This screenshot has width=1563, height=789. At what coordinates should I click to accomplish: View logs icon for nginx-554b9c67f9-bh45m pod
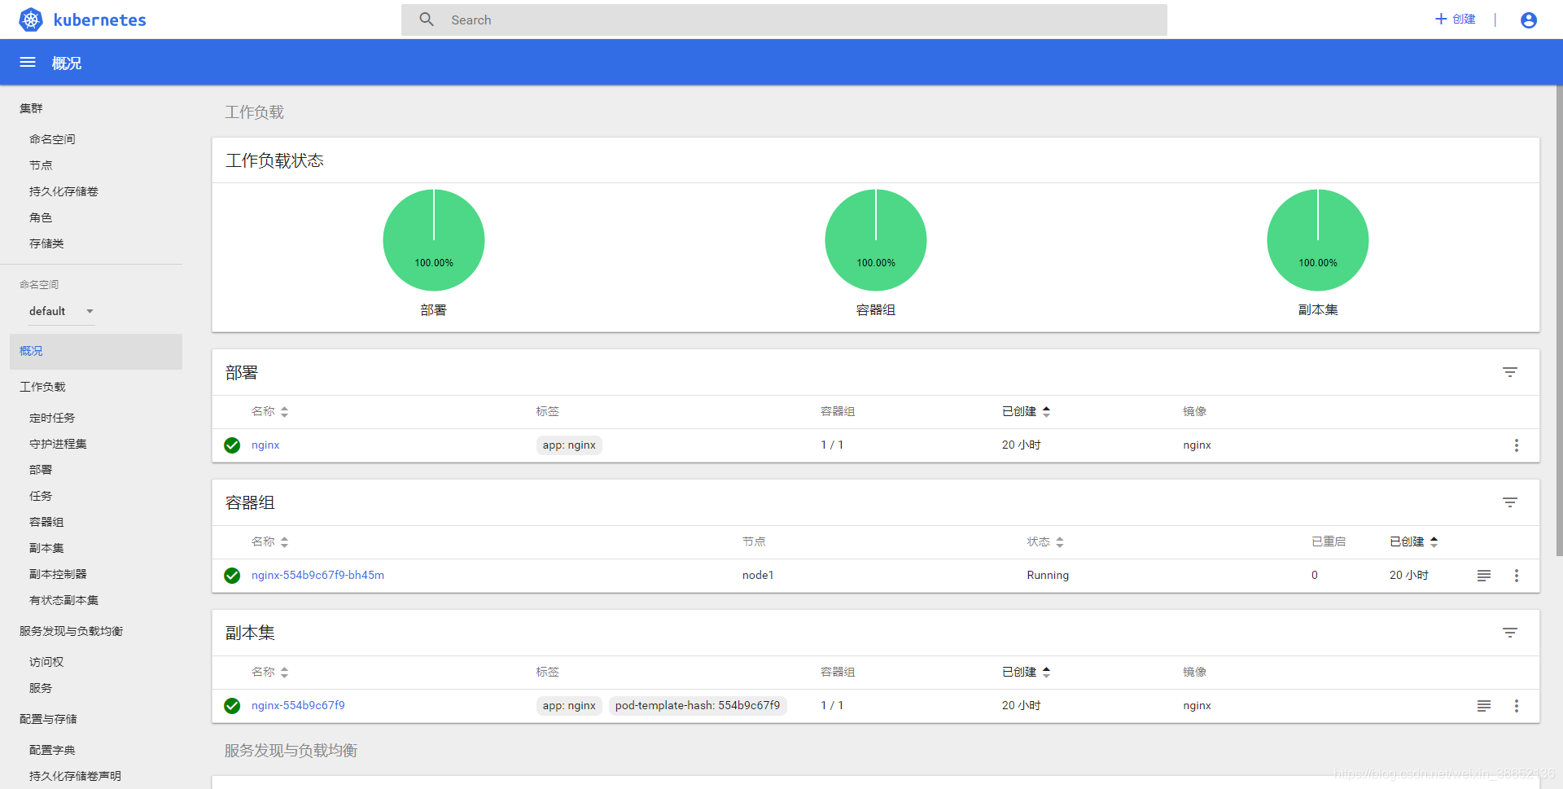pyautogui.click(x=1484, y=576)
